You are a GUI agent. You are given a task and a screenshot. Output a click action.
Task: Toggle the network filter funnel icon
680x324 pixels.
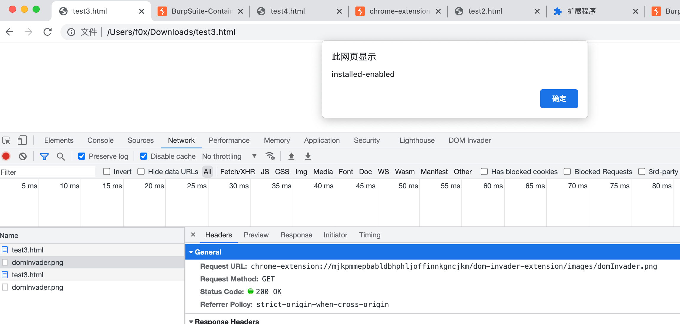click(x=44, y=156)
